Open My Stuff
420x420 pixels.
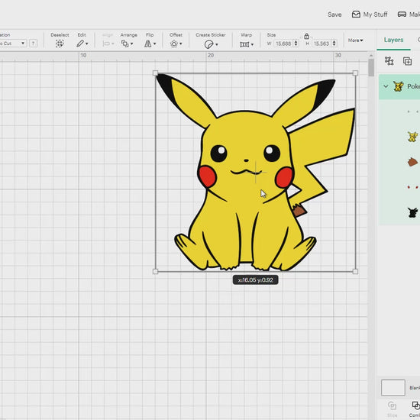tap(370, 15)
